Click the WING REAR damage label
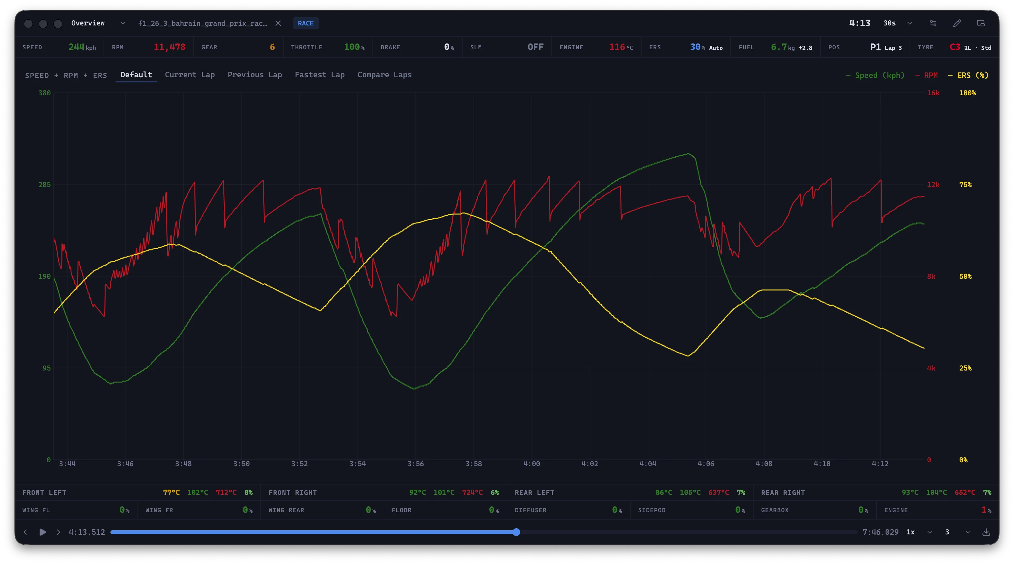1014x564 pixels. pos(286,510)
